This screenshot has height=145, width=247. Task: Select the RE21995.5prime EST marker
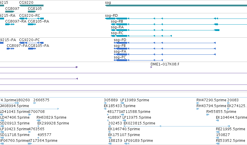(217, 132)
